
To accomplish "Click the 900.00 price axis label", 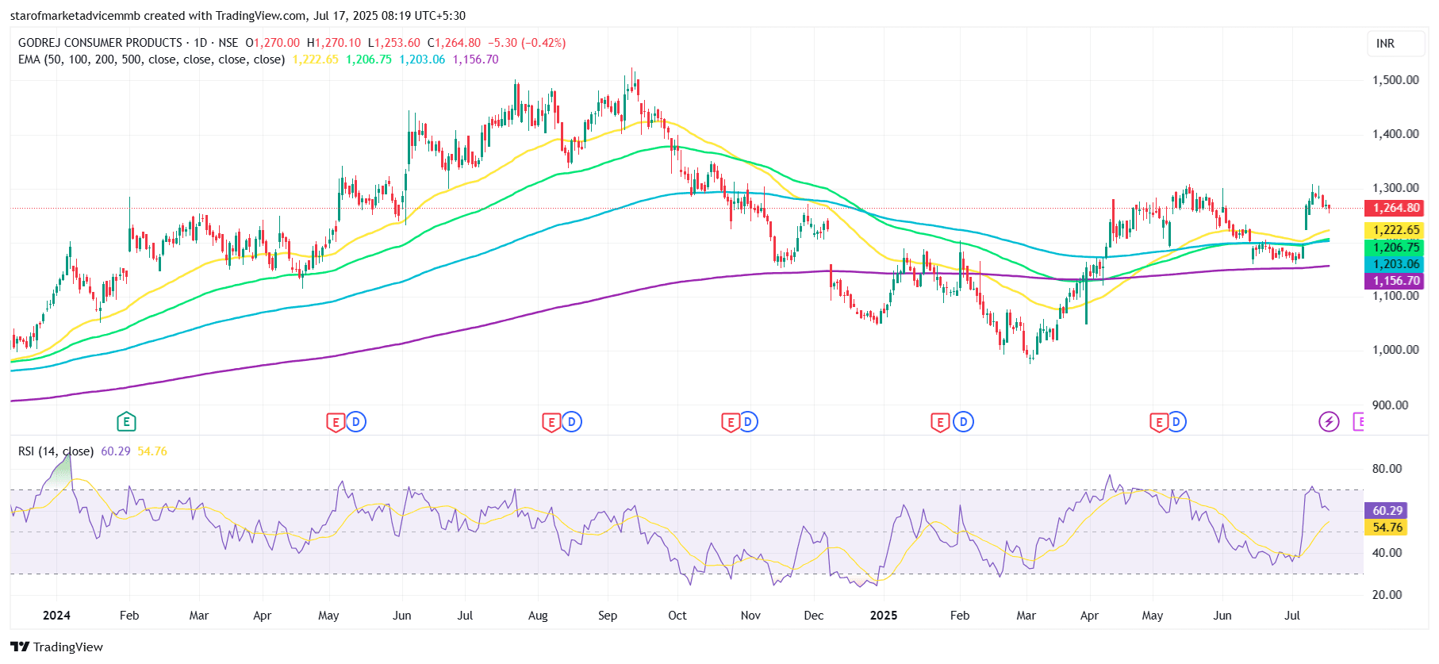I will coord(1391,405).
